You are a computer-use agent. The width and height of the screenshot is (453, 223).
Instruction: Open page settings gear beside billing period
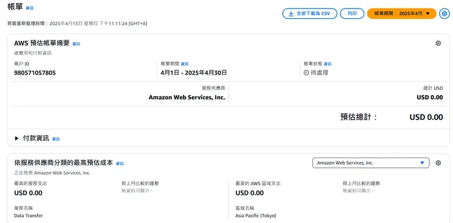444,13
